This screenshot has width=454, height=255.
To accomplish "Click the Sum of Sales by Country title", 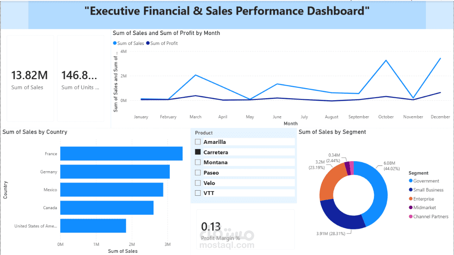I will click(x=35, y=132).
